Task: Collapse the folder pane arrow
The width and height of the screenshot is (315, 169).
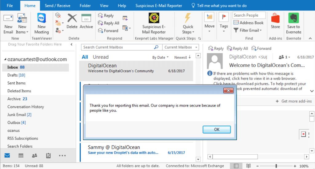Action: tap(71, 44)
